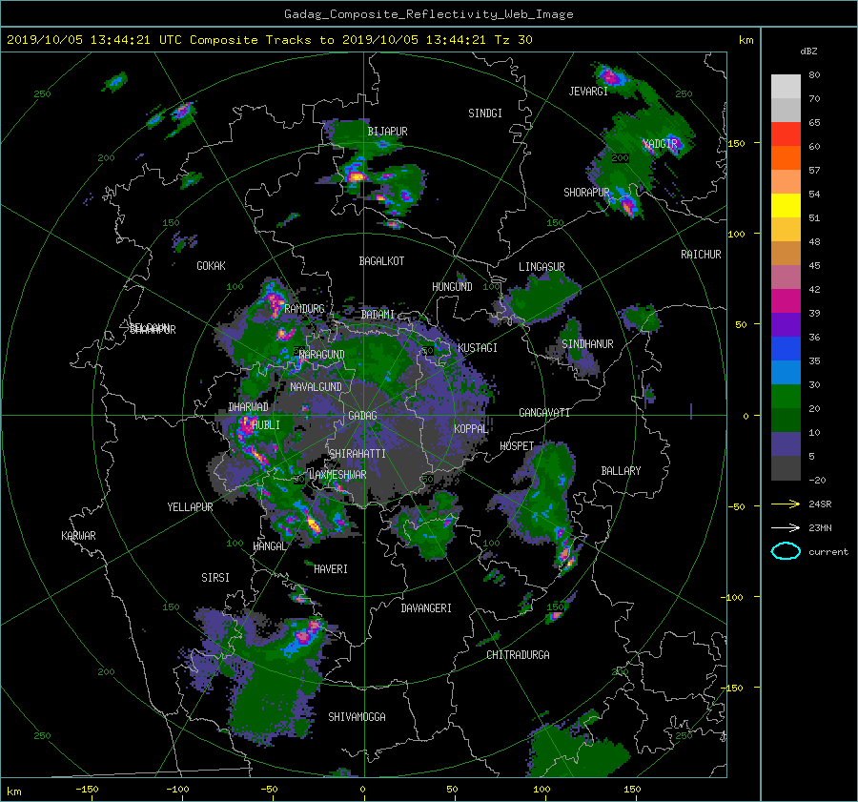Click the purple 10 dBZ legend swatch
The width and height of the screenshot is (858, 802).
pyautogui.click(x=786, y=443)
